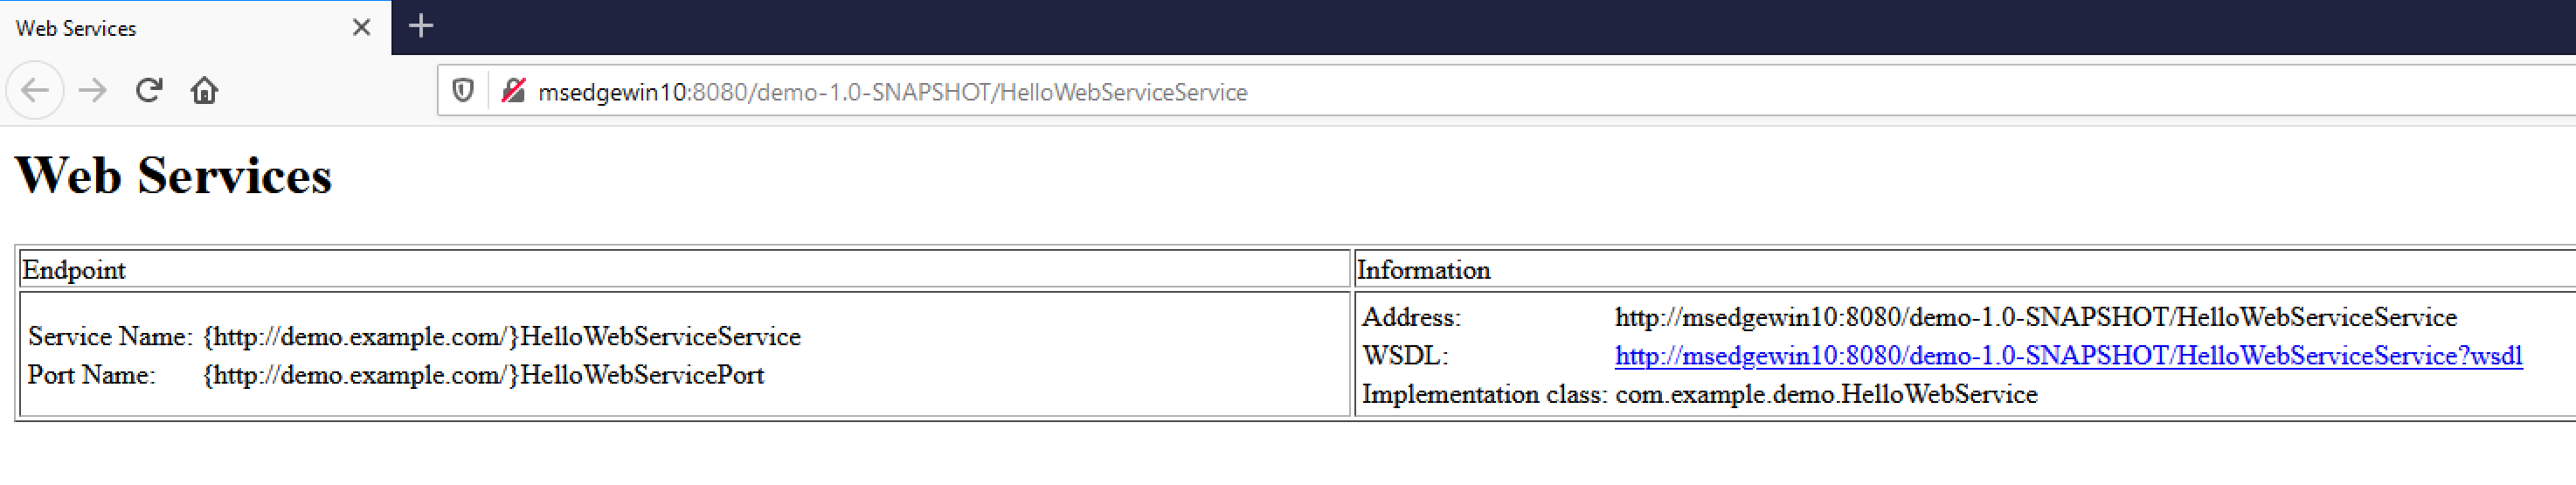This screenshot has width=2576, height=485.
Task: Click the Implementation class label
Action: (1484, 395)
